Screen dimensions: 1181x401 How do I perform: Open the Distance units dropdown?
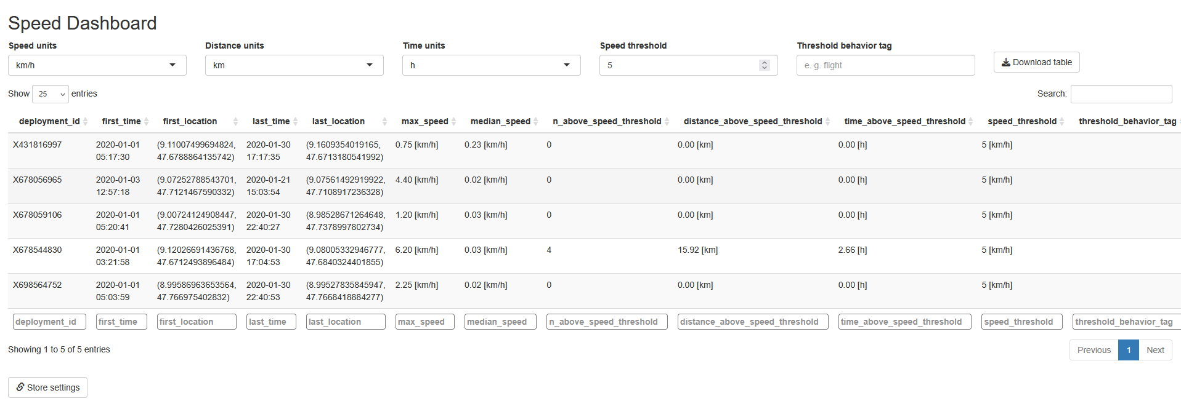tap(294, 65)
